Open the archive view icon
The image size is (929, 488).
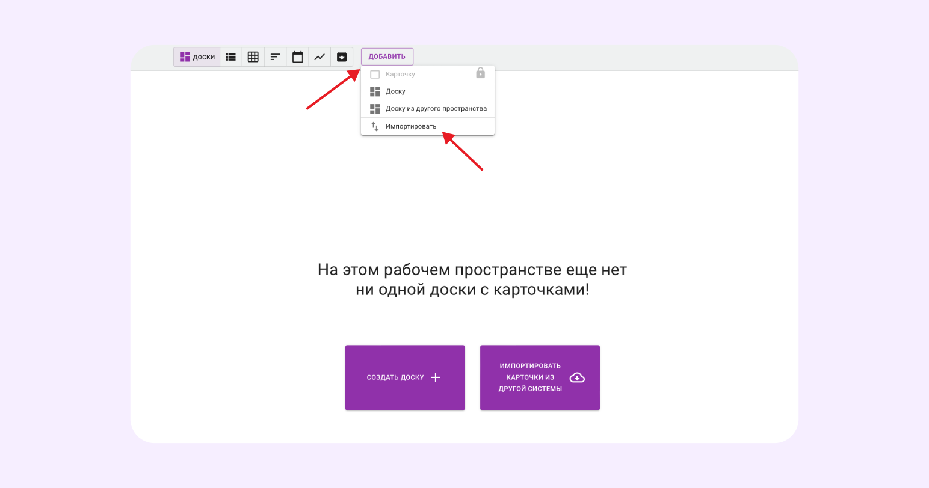342,57
